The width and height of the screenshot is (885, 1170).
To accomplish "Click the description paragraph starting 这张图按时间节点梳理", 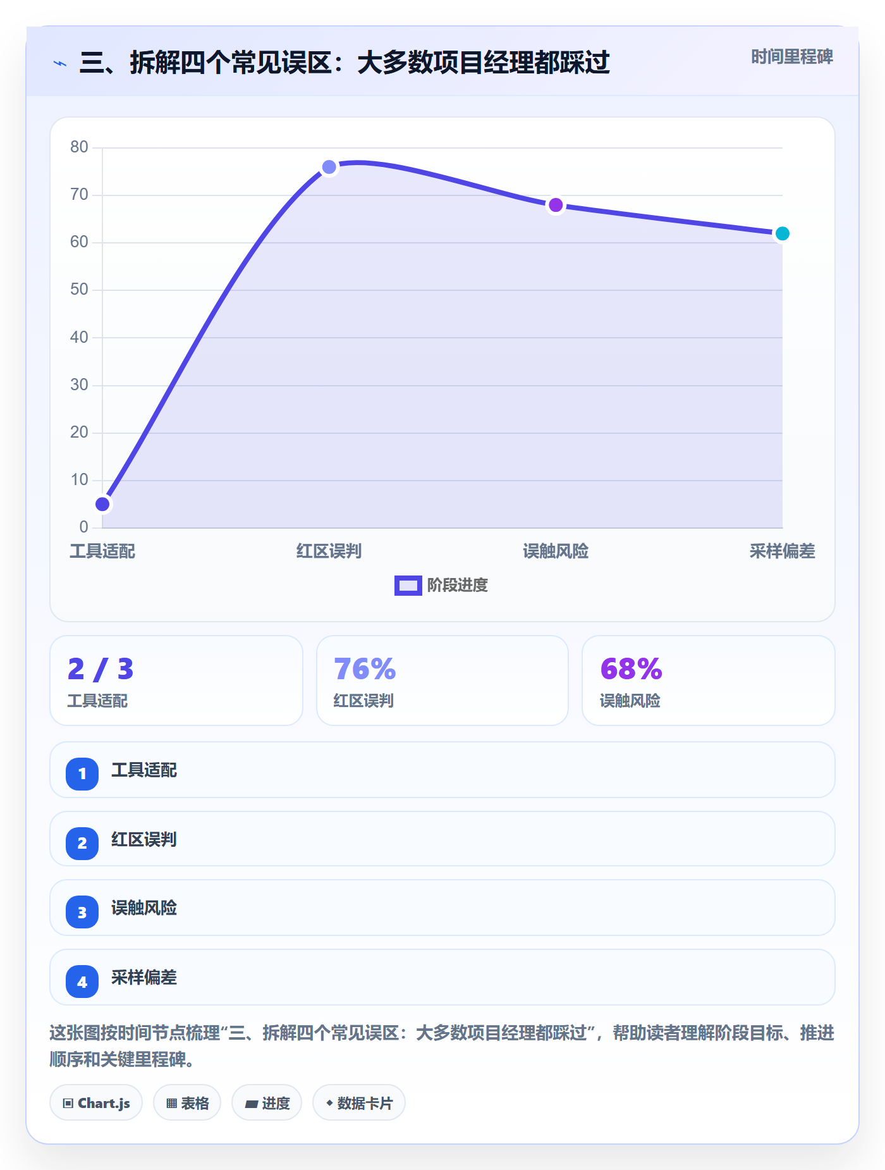I will 442,1046.
